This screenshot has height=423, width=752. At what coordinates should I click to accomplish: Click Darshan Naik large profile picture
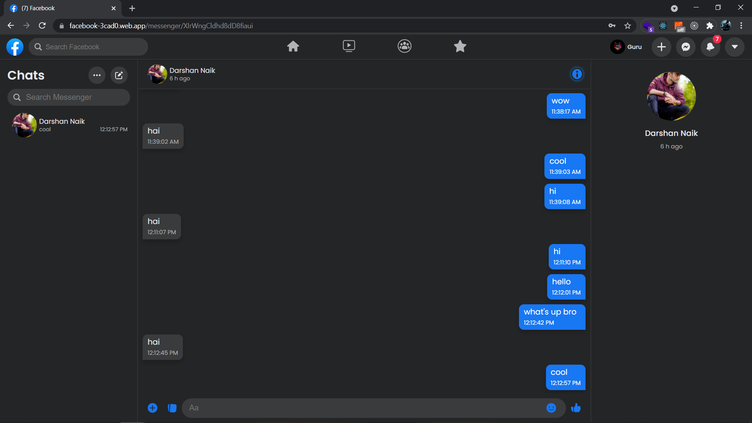671,96
